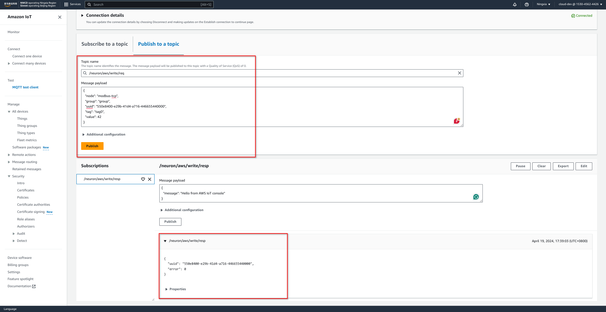Image resolution: width=606 pixels, height=312 pixels.
Task: Collapse the All devices tree
Action: click(x=9, y=111)
